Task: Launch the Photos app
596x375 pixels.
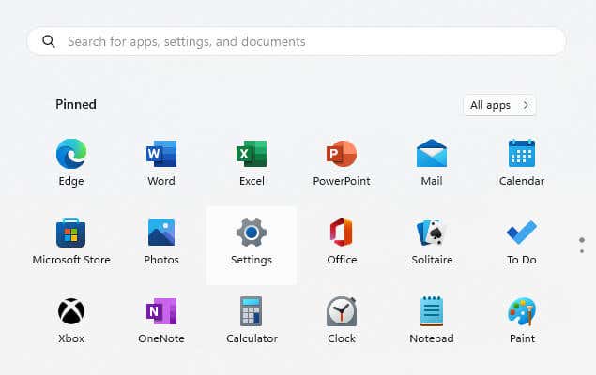Action: (x=161, y=232)
